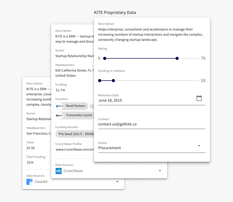Screen dimensions: 233x202
Task: Click the Total Funding label
Action: pos(36,157)
